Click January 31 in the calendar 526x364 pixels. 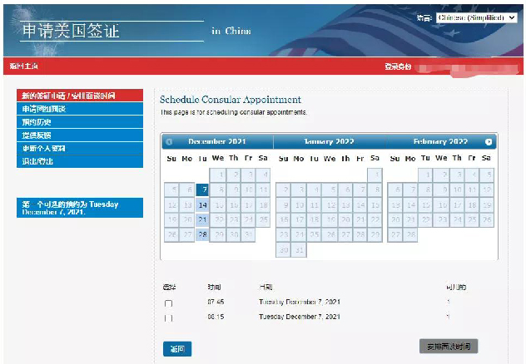coord(299,250)
